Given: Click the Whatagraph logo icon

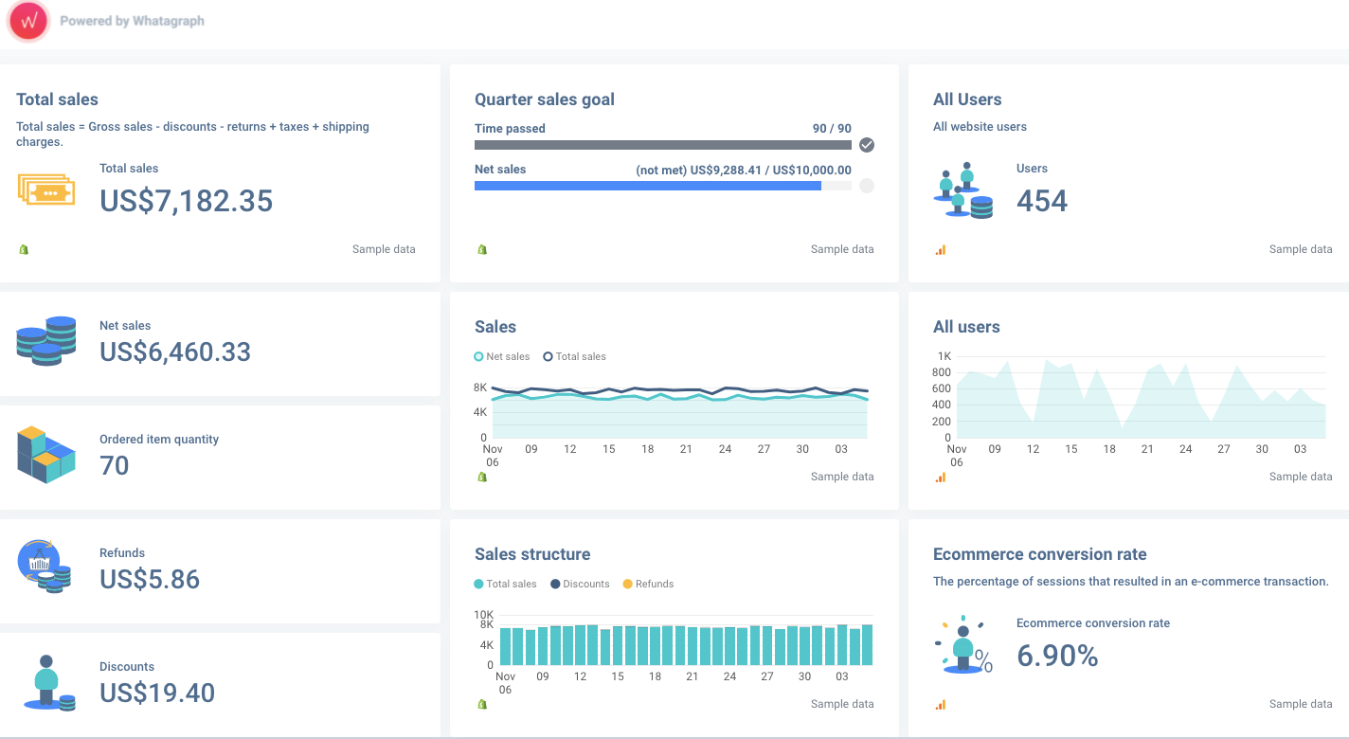Looking at the screenshot, I should point(28,21).
